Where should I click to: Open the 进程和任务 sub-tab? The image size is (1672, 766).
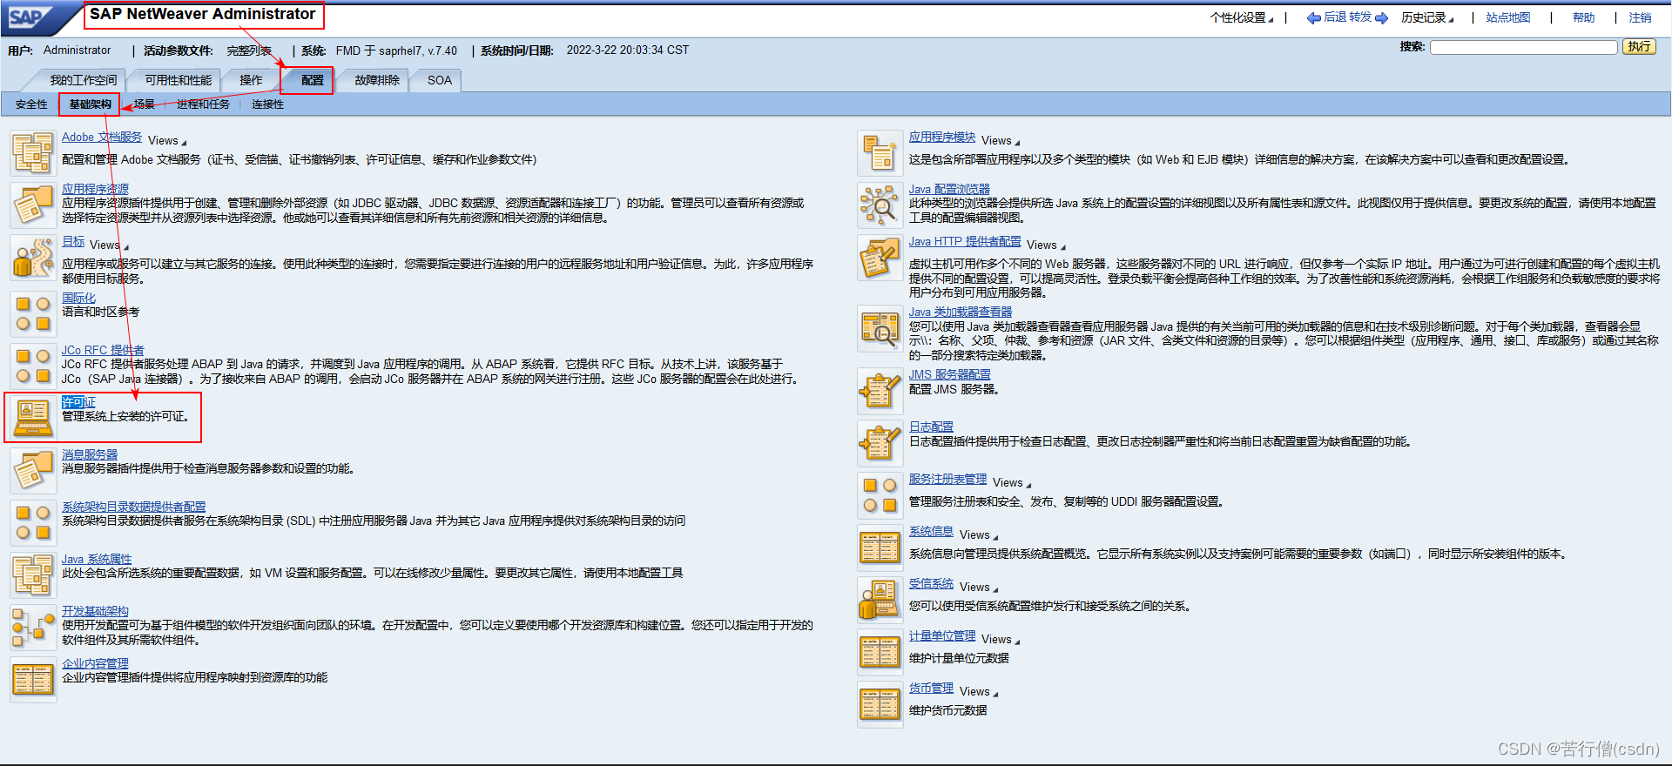[203, 104]
